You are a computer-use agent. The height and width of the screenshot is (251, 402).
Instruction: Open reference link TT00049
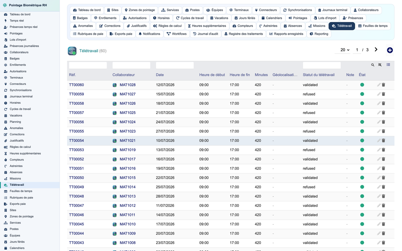77,187
